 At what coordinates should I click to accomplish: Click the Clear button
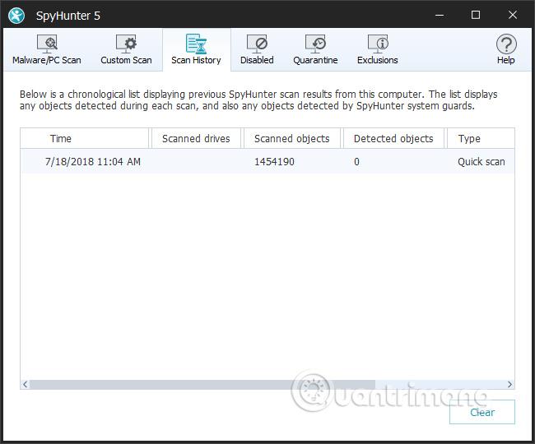(481, 412)
